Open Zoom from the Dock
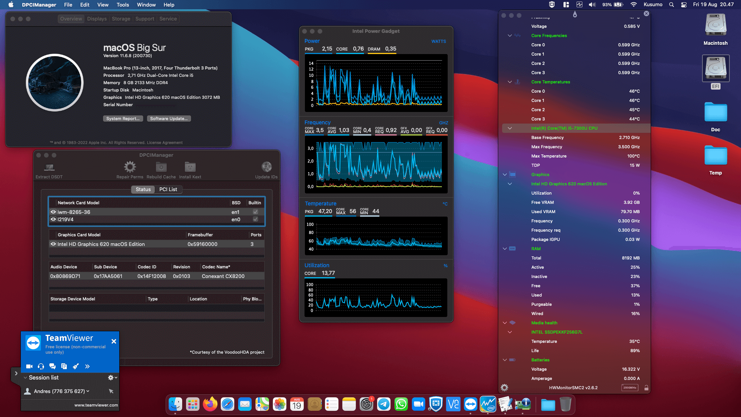 (x=418, y=404)
